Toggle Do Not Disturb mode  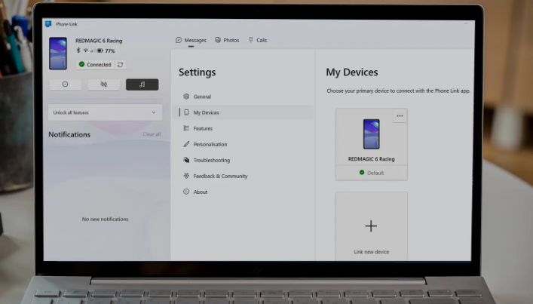point(66,84)
